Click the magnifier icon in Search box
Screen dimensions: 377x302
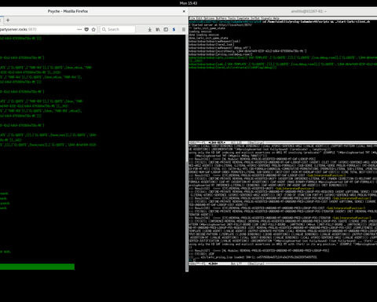click(x=104, y=29)
